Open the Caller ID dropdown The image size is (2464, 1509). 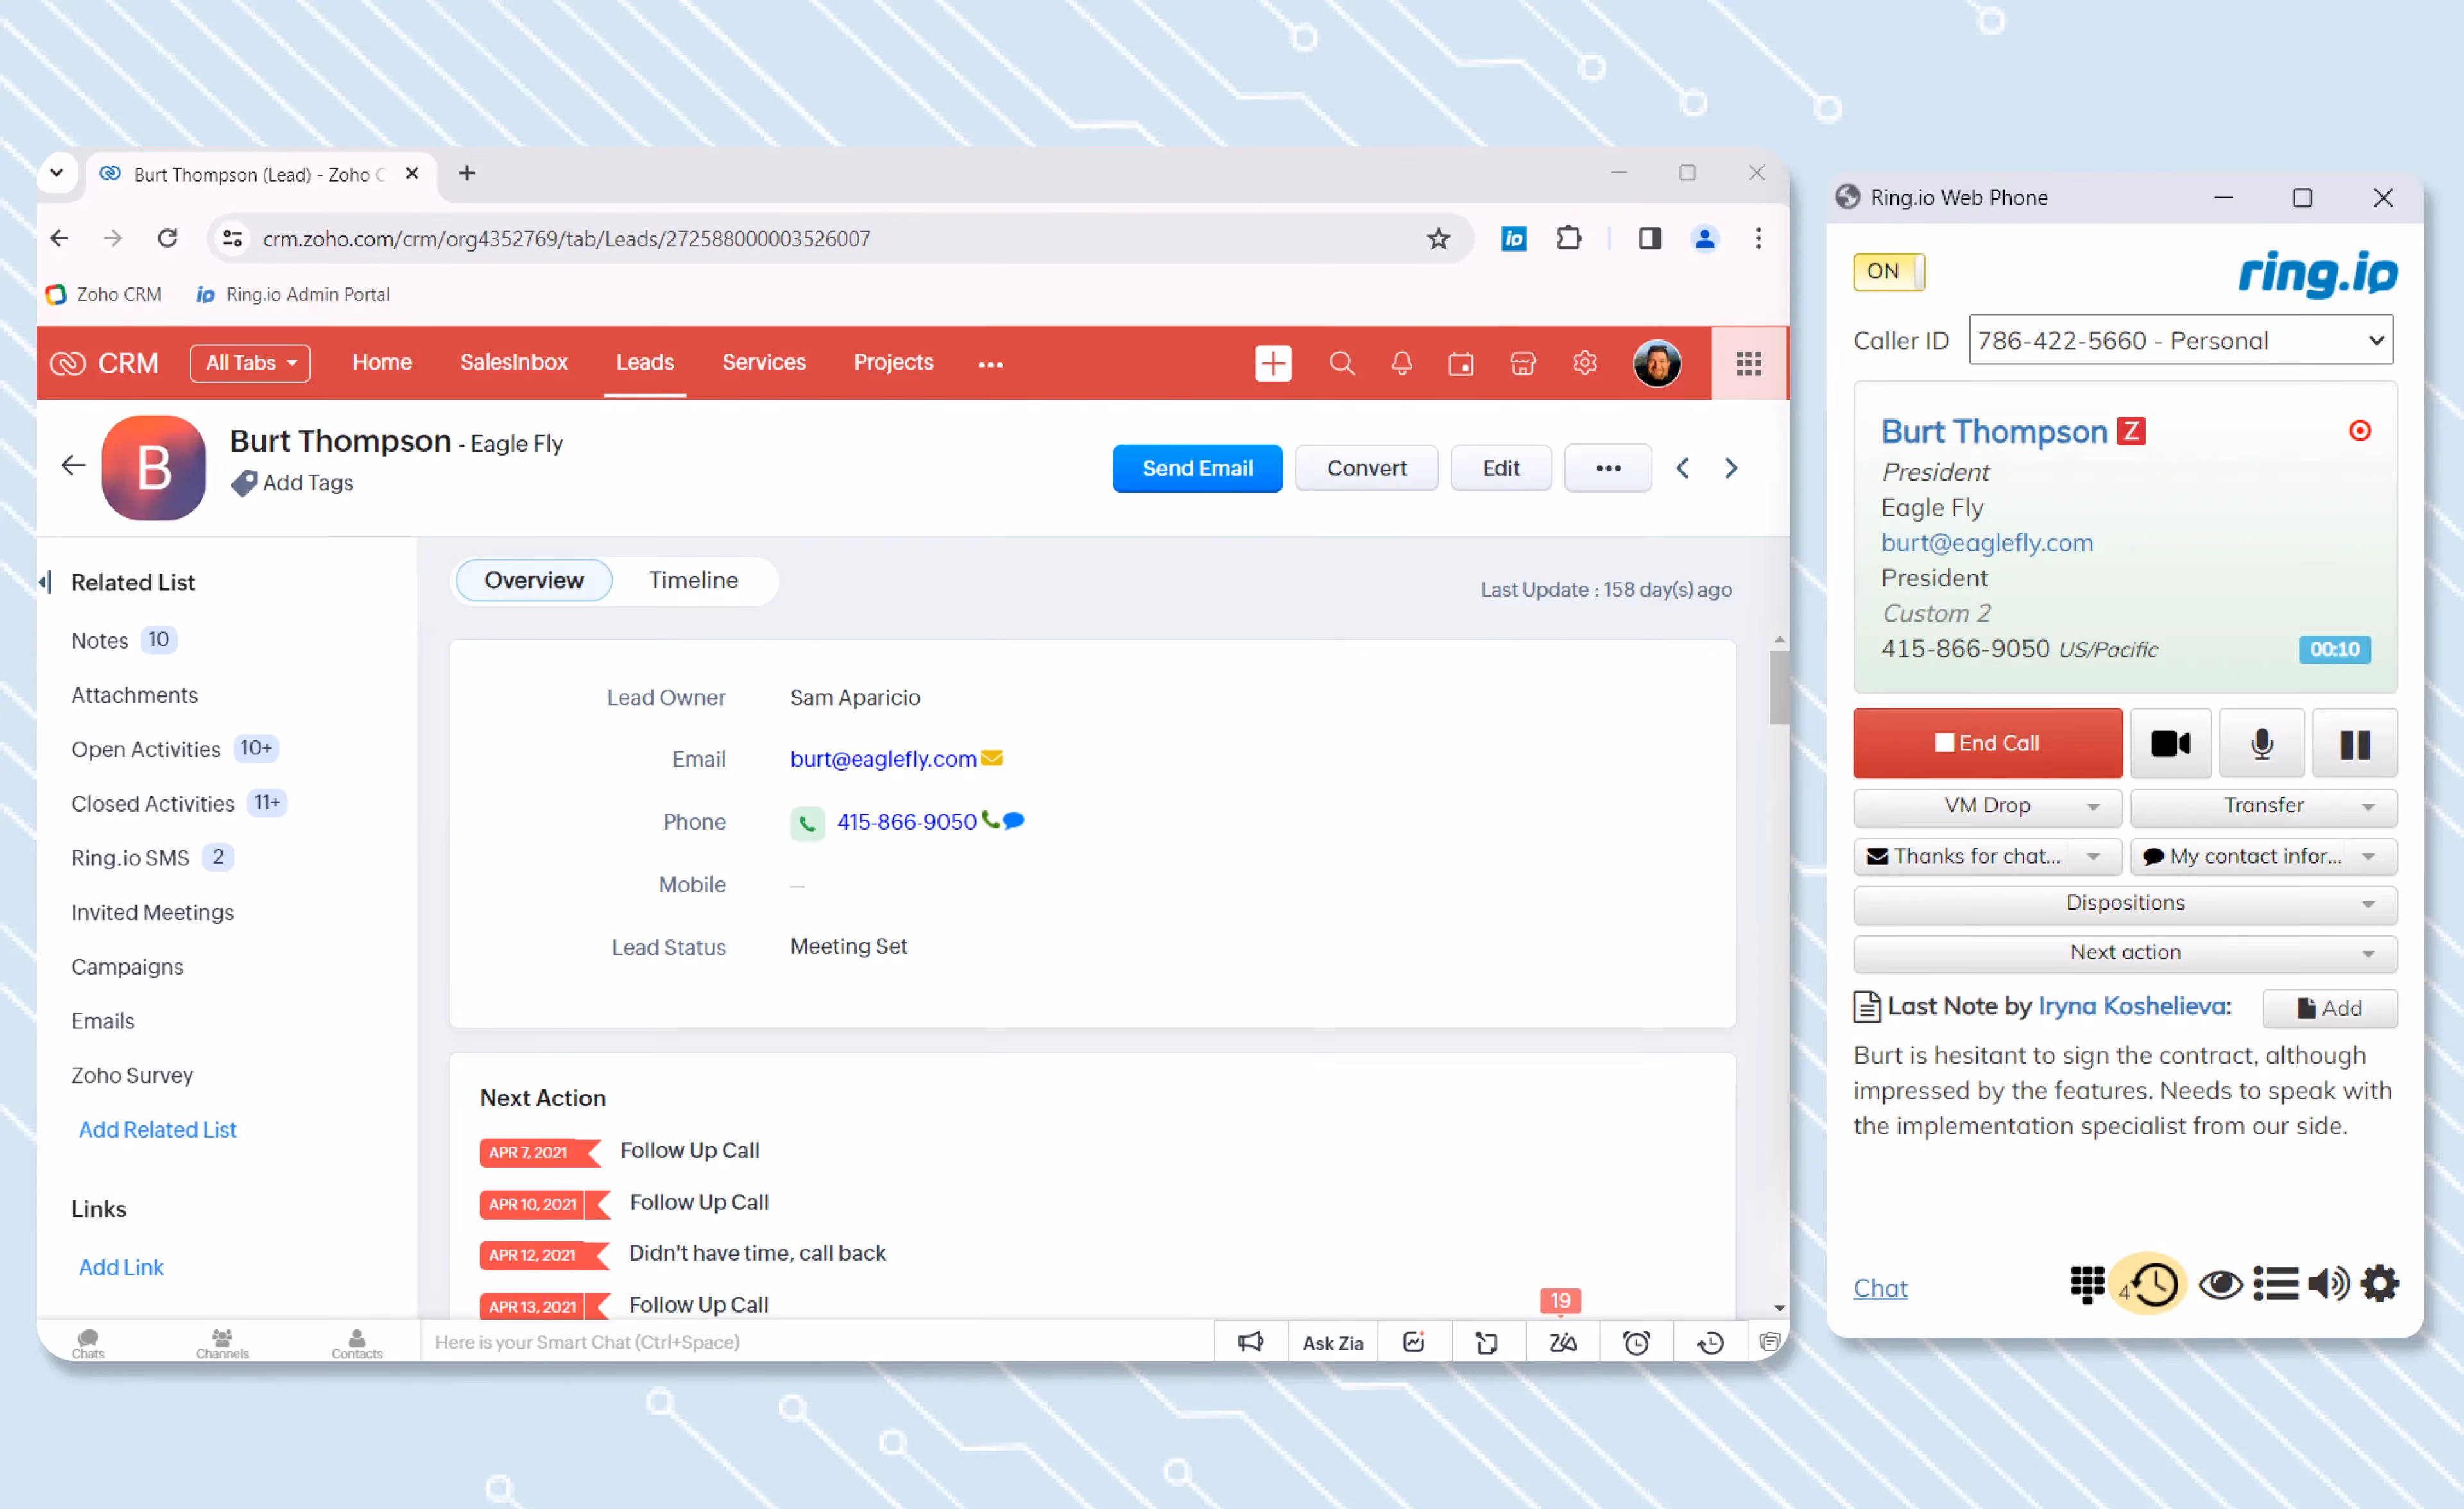pos(2180,340)
